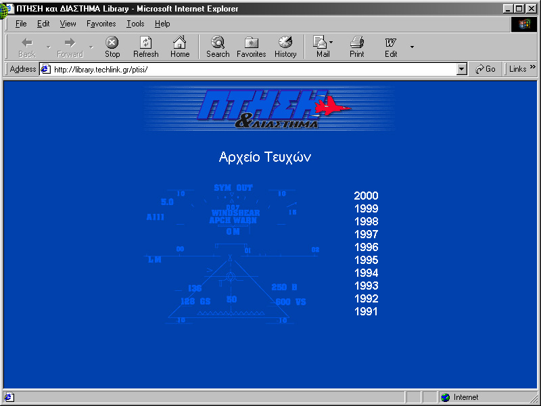Minimize the Internet Explorer window
Screen dimensions: 541x406
pyautogui.click(x=508, y=9)
